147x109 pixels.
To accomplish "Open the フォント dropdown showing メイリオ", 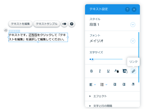I will pos(133,41).
